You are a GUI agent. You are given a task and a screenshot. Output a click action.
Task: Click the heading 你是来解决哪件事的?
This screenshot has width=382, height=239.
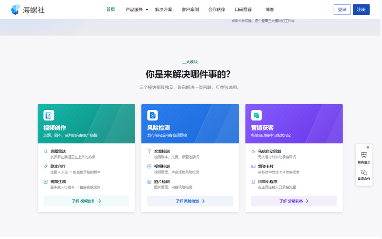[x=188, y=74]
